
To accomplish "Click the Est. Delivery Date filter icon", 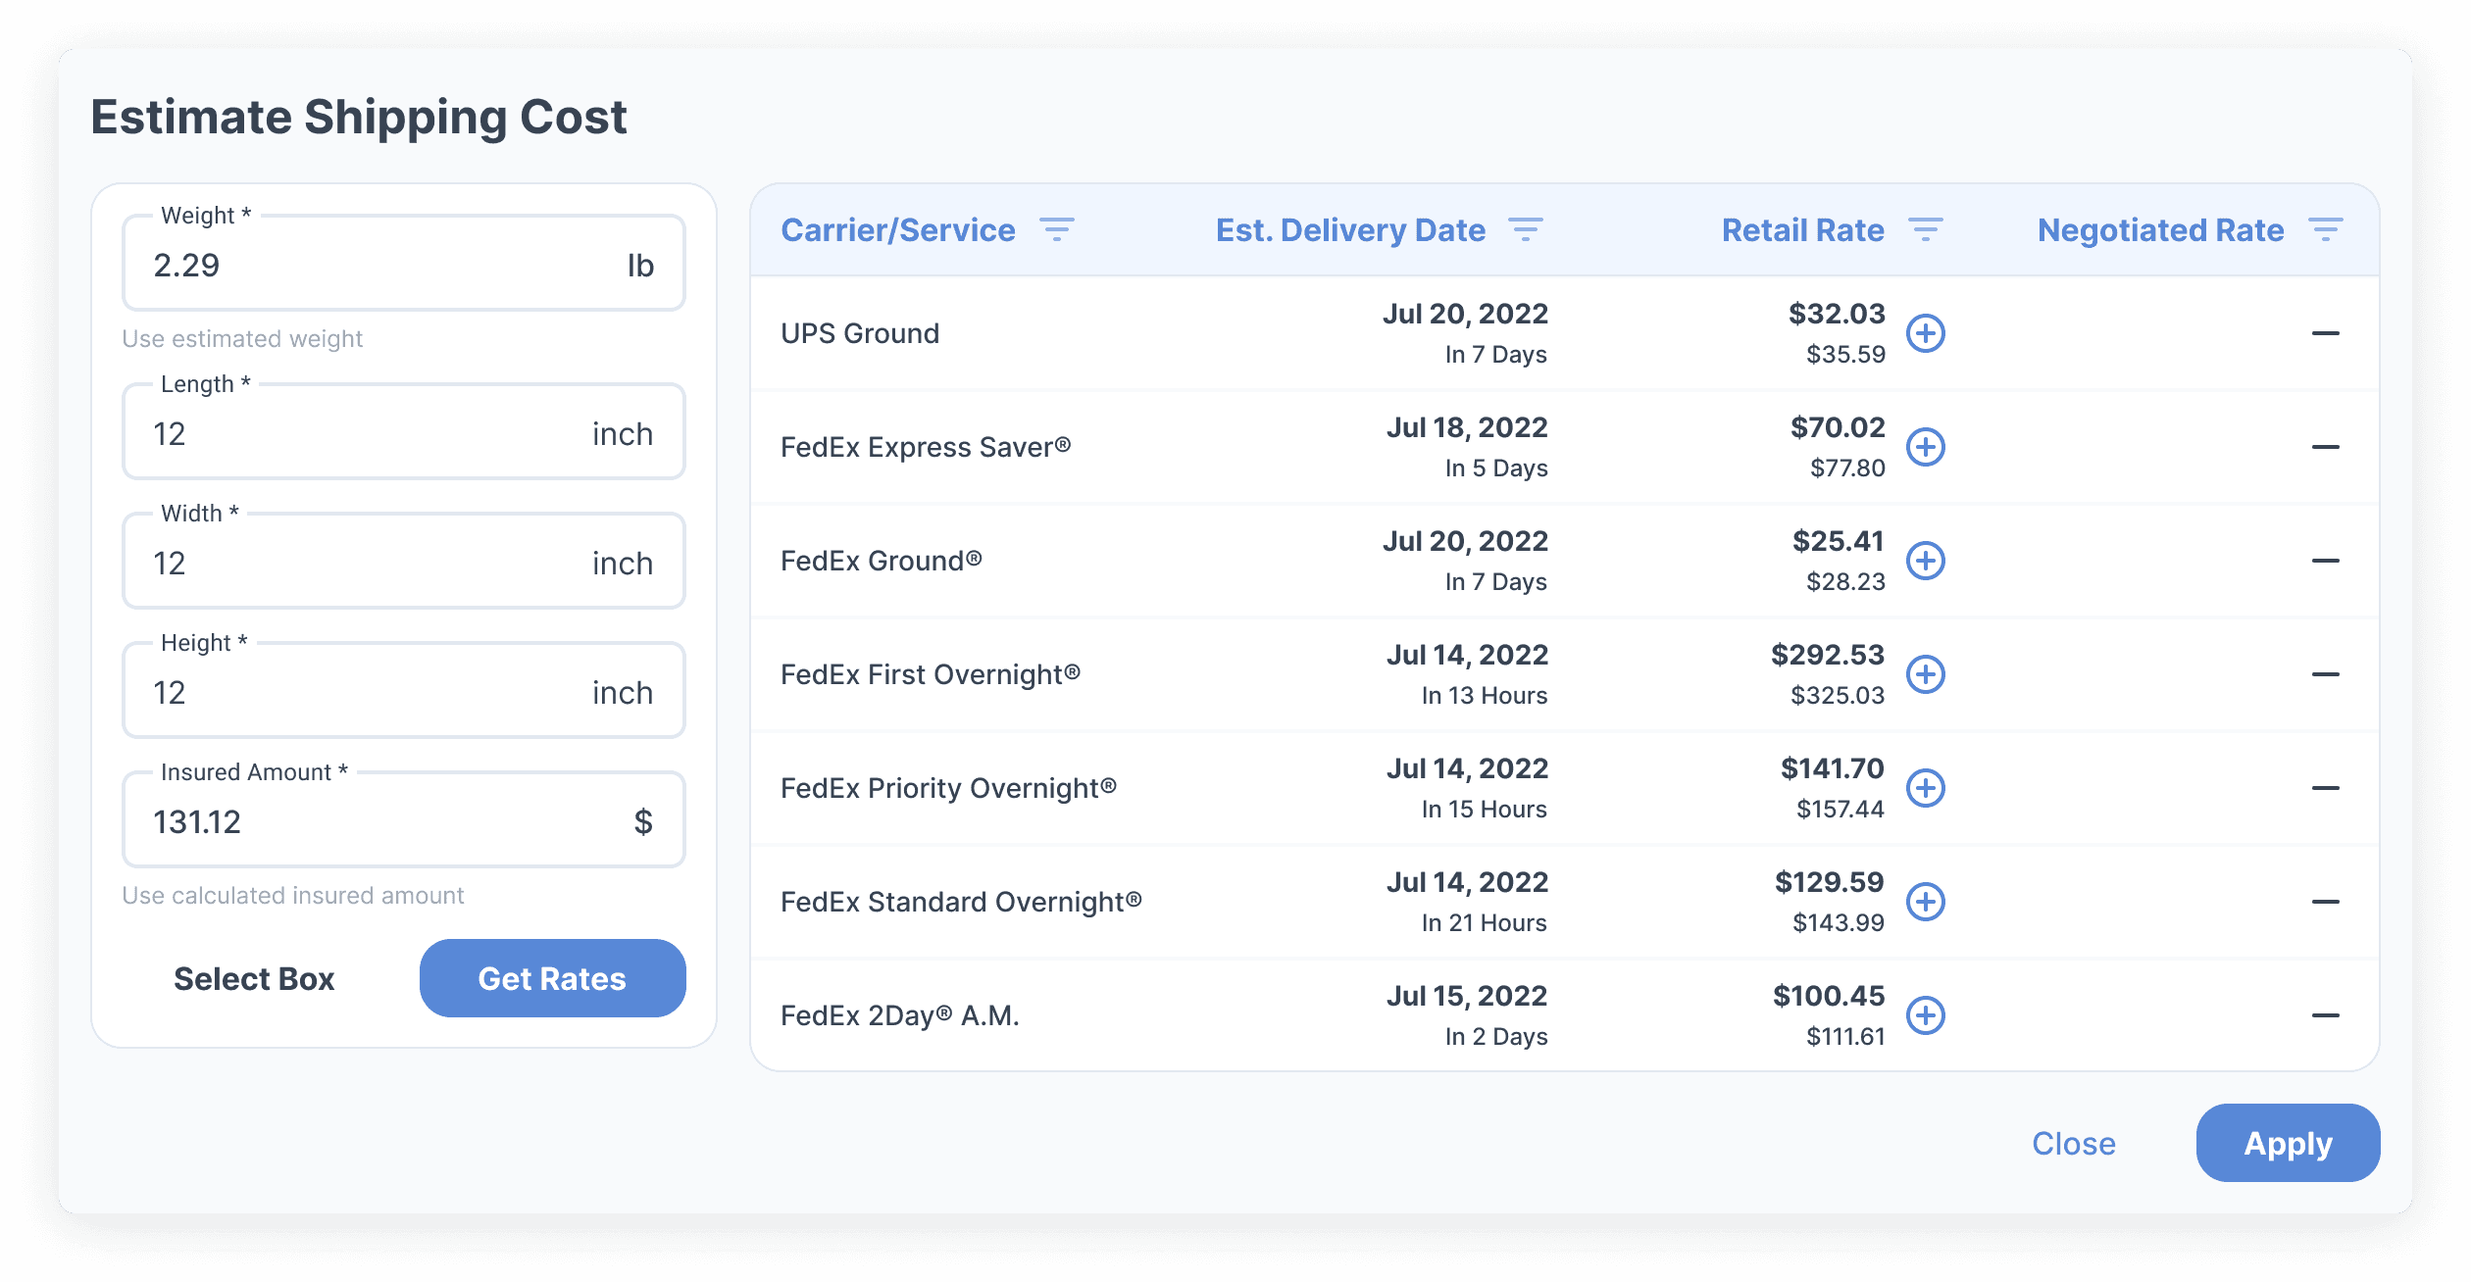I will (1525, 230).
